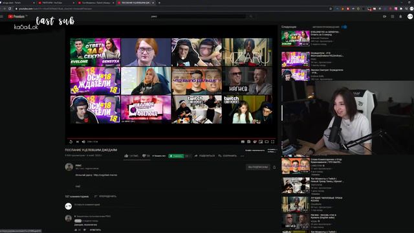Open a new browser tab with plus button
The width and height of the screenshot is (414, 233).
(159, 3)
